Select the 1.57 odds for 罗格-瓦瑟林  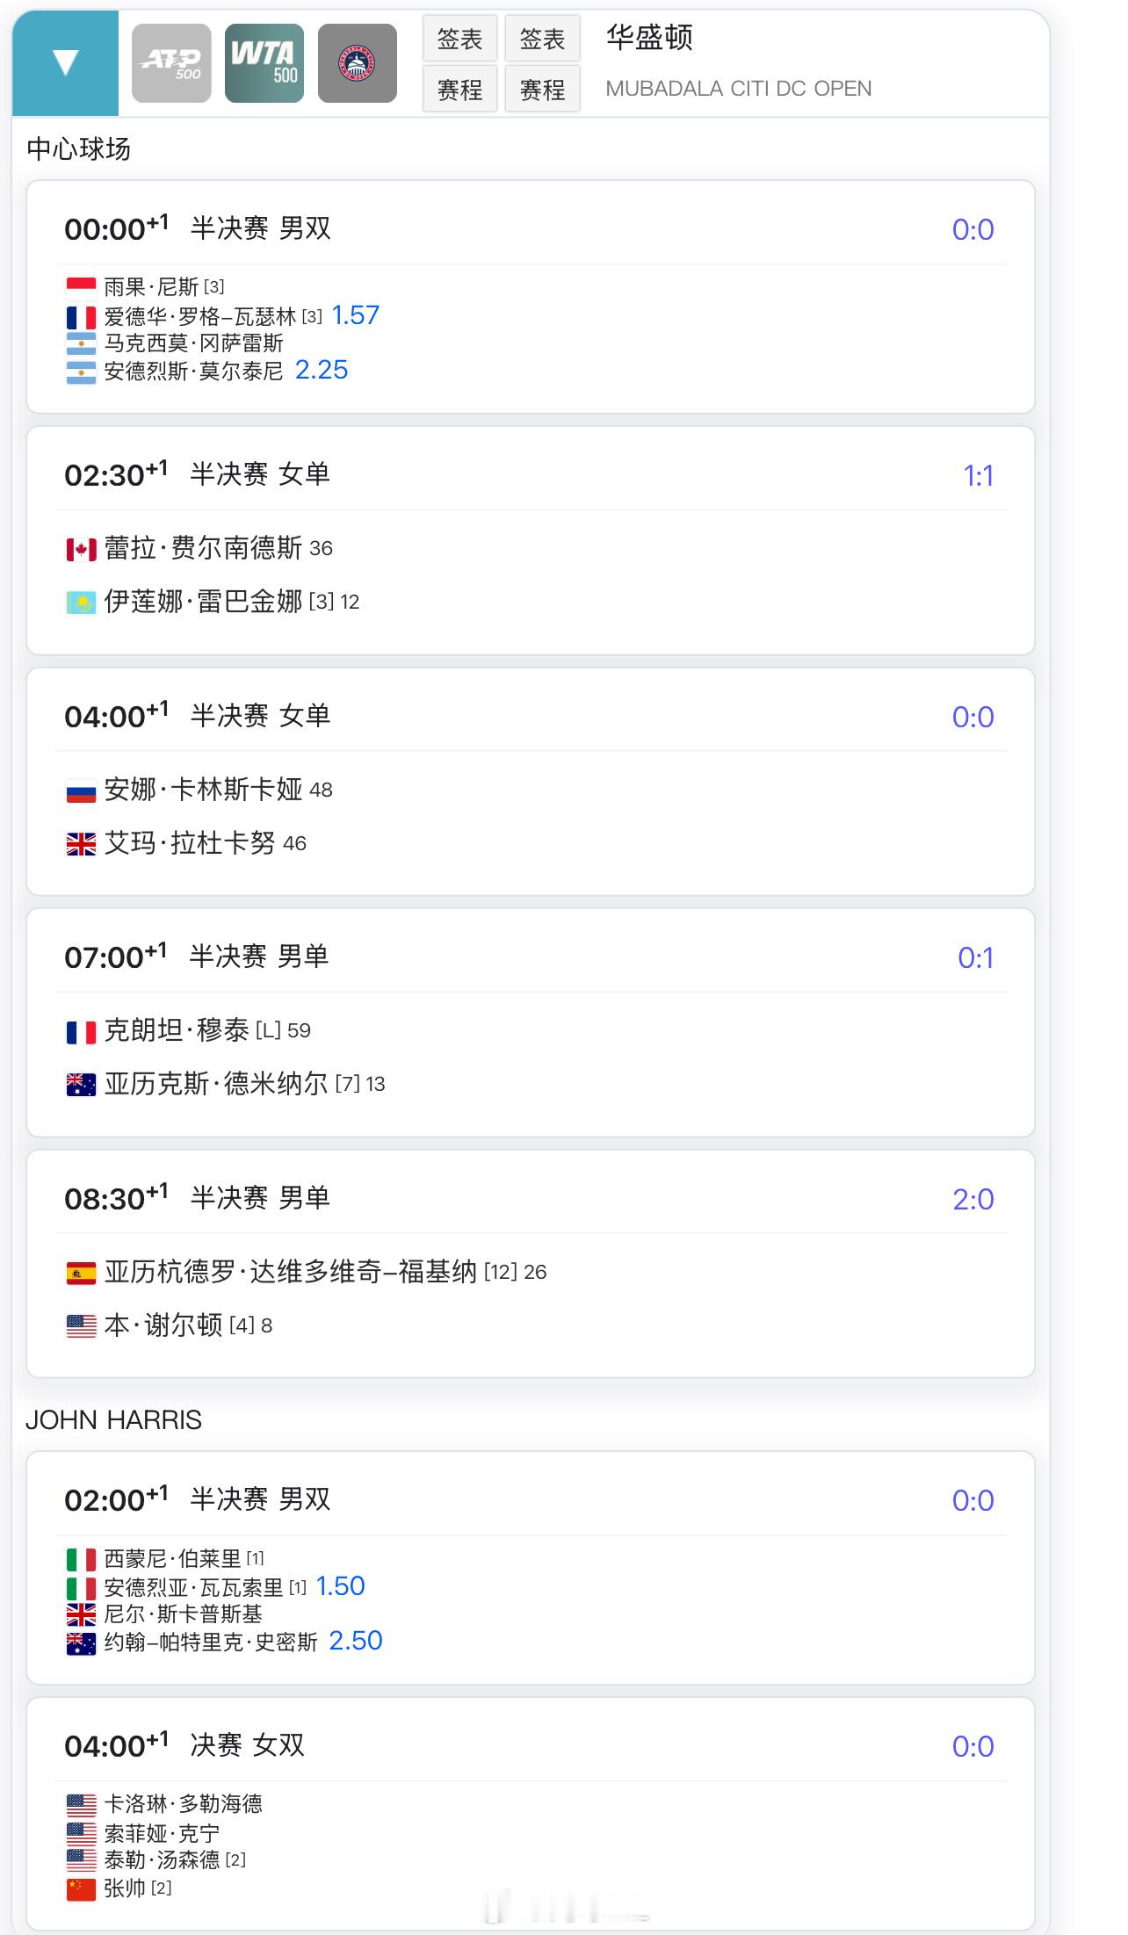(x=355, y=315)
